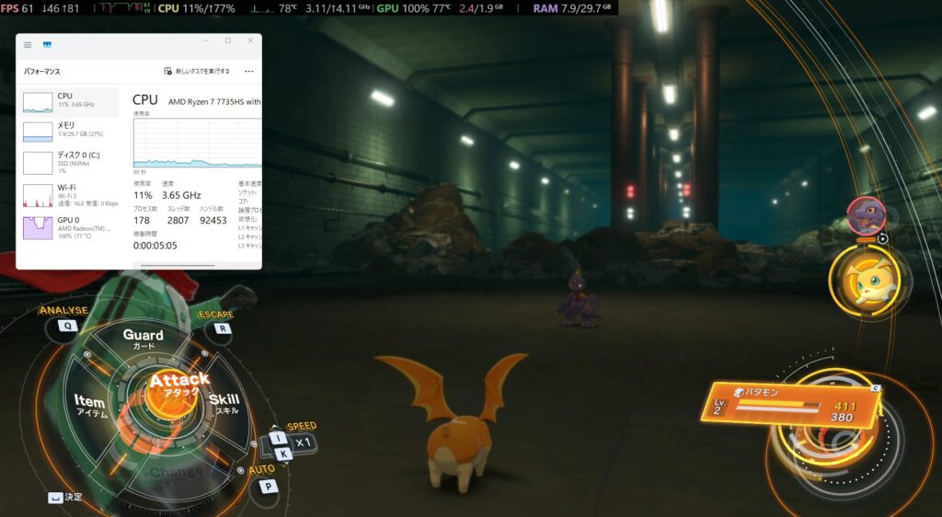Click the uptime value 0:00:05:05
942x517 pixels.
155,246
